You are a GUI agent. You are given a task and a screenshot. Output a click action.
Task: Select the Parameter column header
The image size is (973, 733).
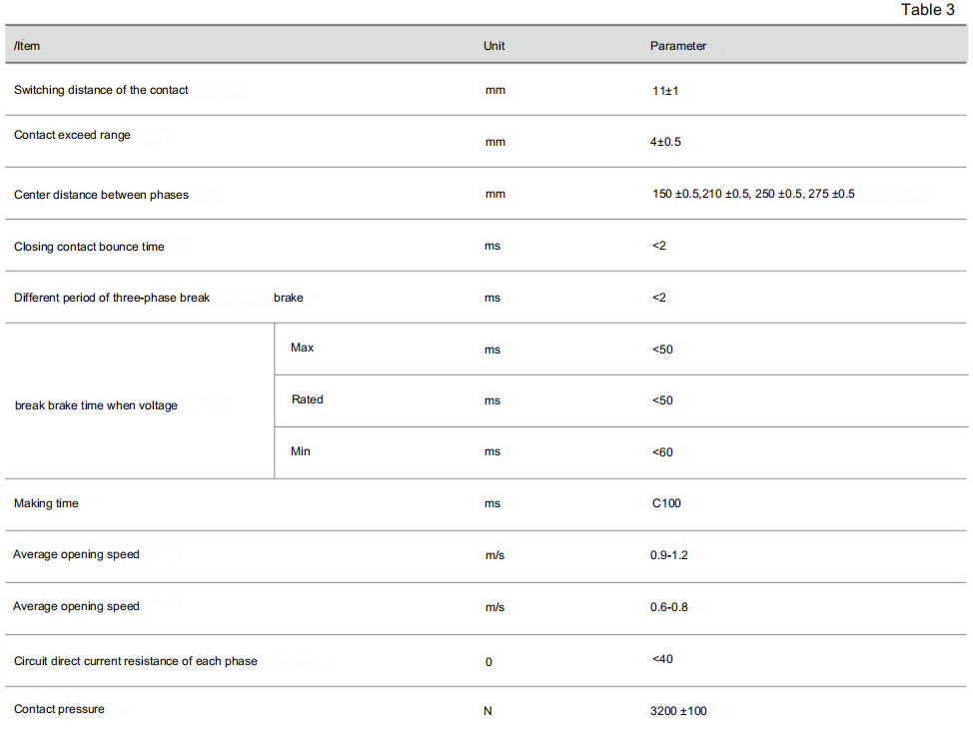[678, 46]
